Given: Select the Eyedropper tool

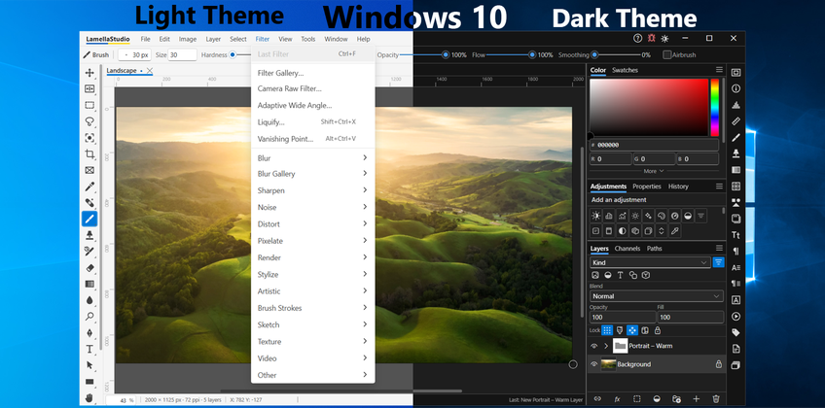Looking at the screenshot, I should [90, 187].
